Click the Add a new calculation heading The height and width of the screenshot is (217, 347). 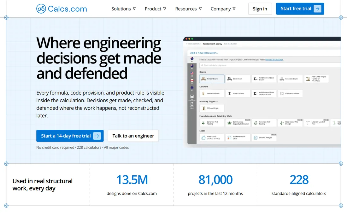click(x=204, y=53)
